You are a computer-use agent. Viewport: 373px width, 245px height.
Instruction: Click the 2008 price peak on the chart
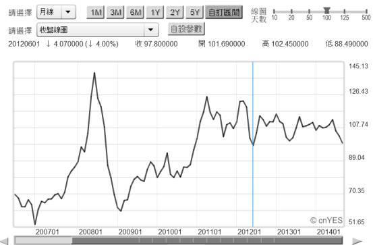pos(94,73)
